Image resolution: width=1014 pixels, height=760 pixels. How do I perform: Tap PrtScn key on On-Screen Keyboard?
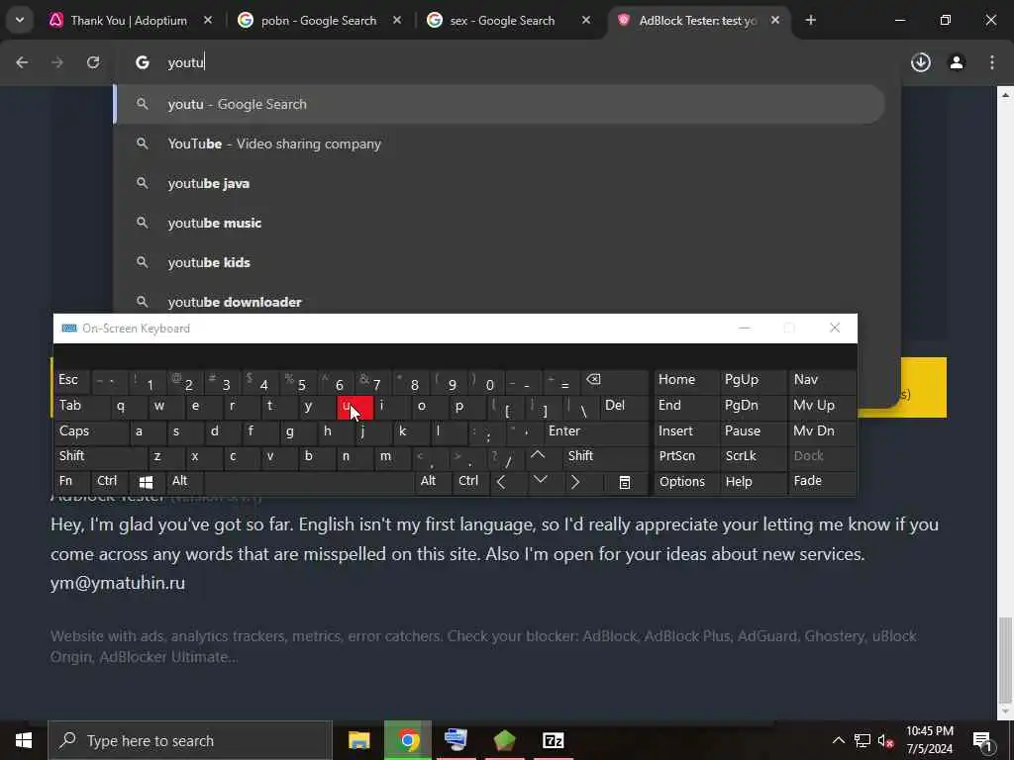point(686,457)
